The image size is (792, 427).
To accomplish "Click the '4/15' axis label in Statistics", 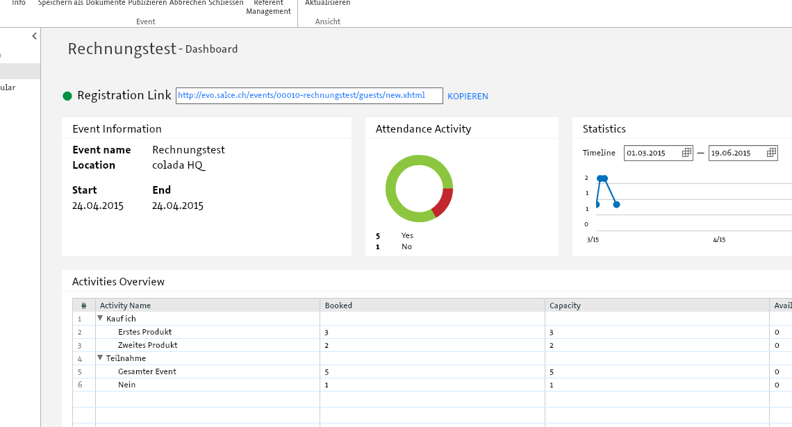I will click(x=719, y=240).
